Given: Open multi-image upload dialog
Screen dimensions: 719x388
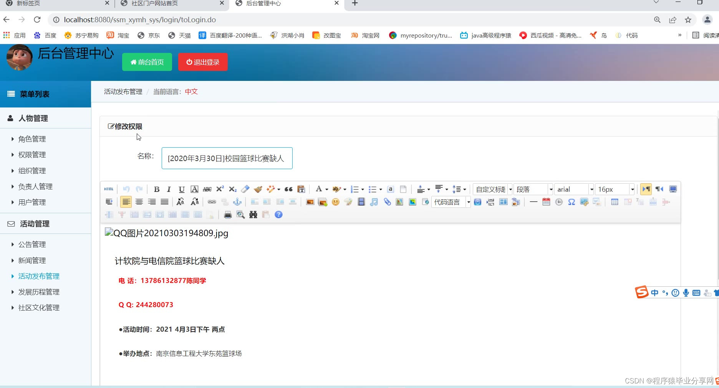Looking at the screenshot, I should point(323,202).
